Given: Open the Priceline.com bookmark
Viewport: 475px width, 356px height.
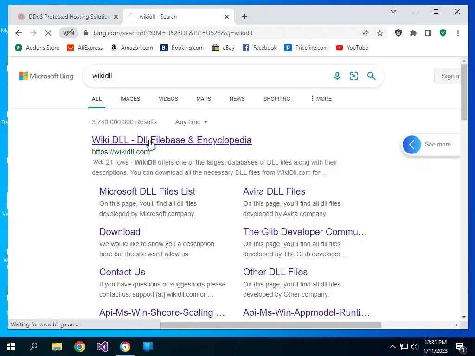Looking at the screenshot, I should point(306,48).
